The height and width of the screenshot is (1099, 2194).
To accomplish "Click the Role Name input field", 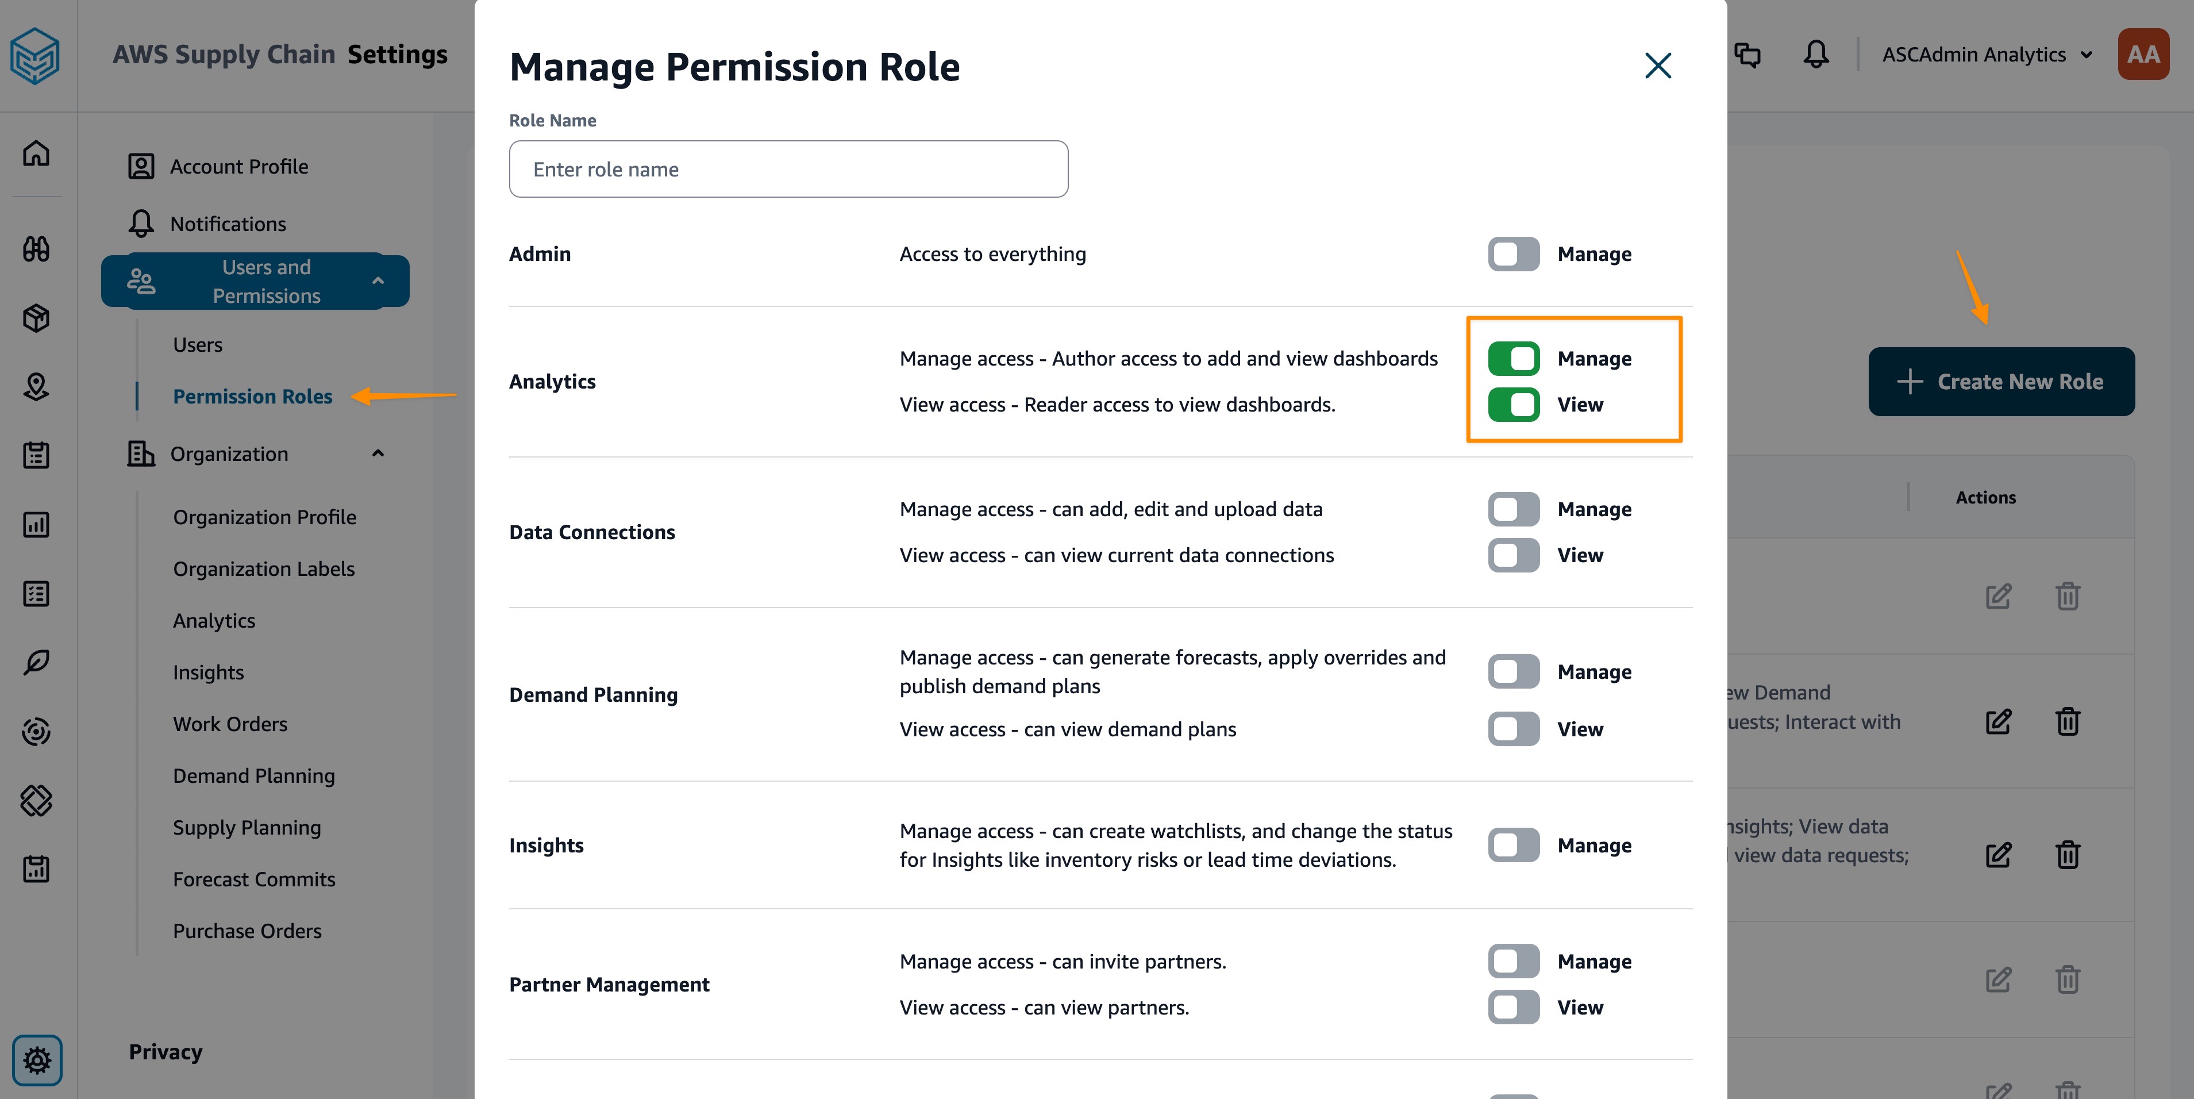I will click(x=788, y=170).
